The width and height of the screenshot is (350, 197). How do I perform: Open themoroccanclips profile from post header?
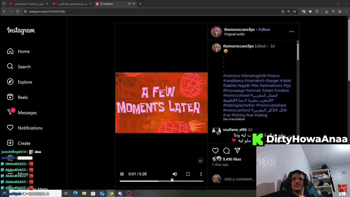tap(240, 30)
